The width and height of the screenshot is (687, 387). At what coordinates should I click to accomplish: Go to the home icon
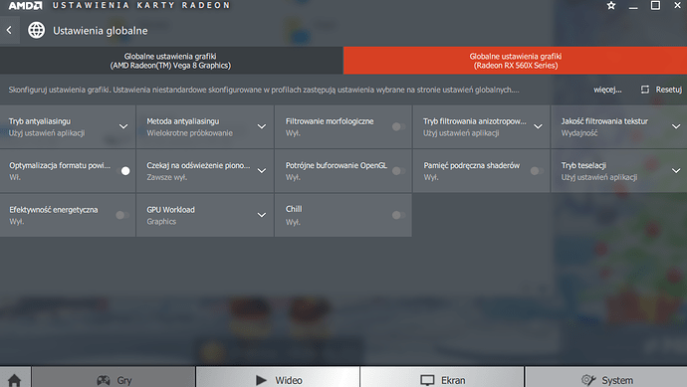tap(15, 380)
